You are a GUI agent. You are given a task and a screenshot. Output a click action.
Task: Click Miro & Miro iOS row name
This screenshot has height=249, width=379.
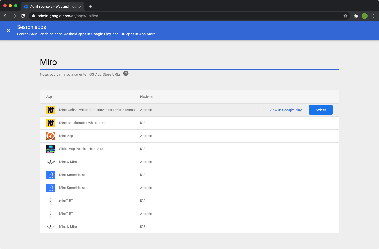[x=68, y=227]
